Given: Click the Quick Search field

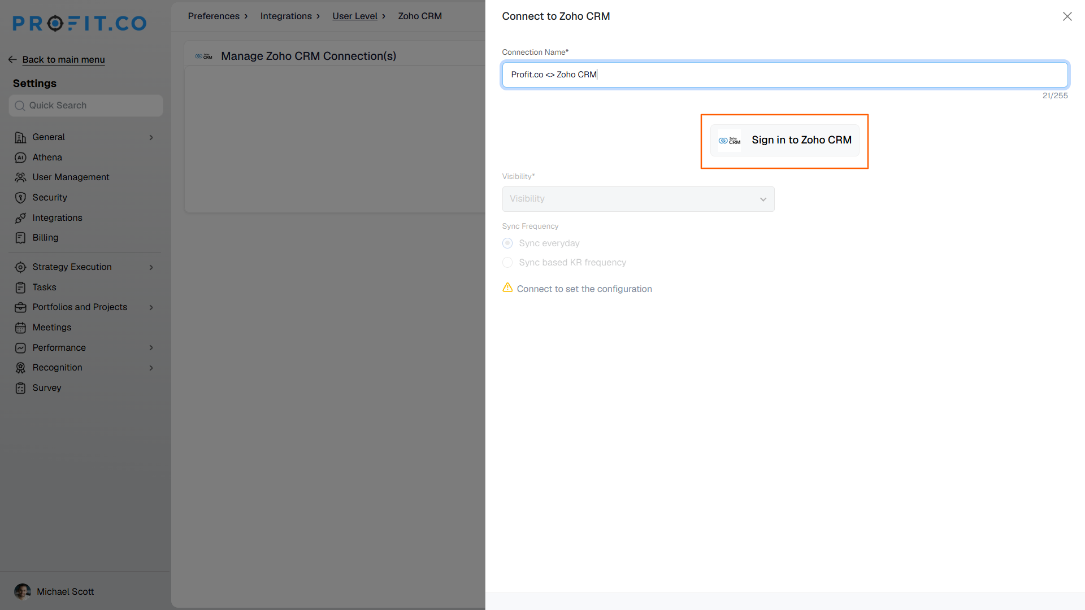Looking at the screenshot, I should pos(86,106).
